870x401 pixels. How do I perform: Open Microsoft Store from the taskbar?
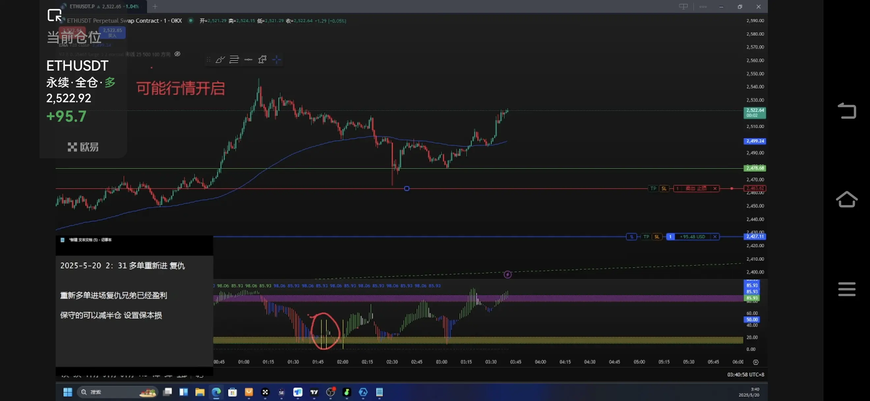click(232, 392)
